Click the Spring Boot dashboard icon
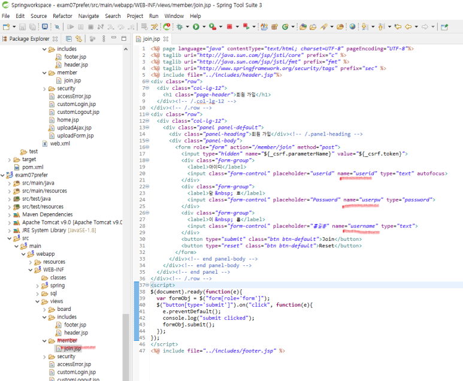 click(x=167, y=27)
